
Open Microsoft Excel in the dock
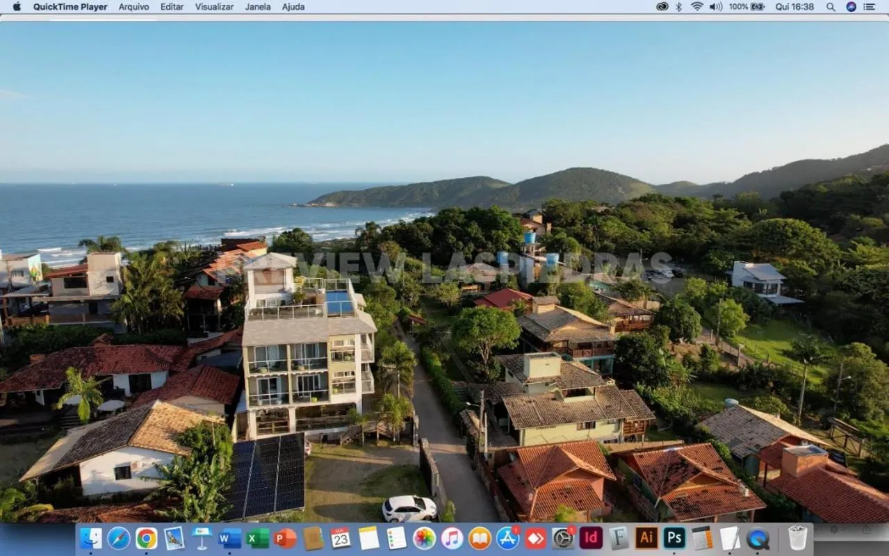tap(257, 538)
